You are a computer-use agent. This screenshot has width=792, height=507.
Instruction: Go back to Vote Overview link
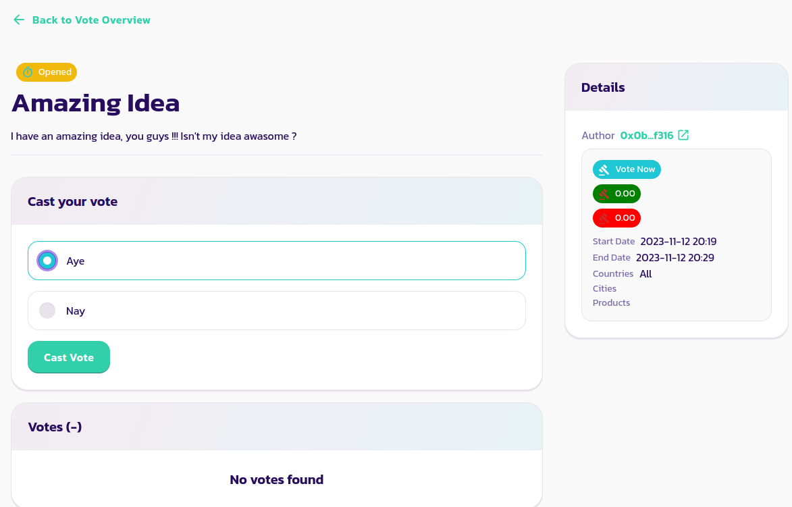point(91,20)
